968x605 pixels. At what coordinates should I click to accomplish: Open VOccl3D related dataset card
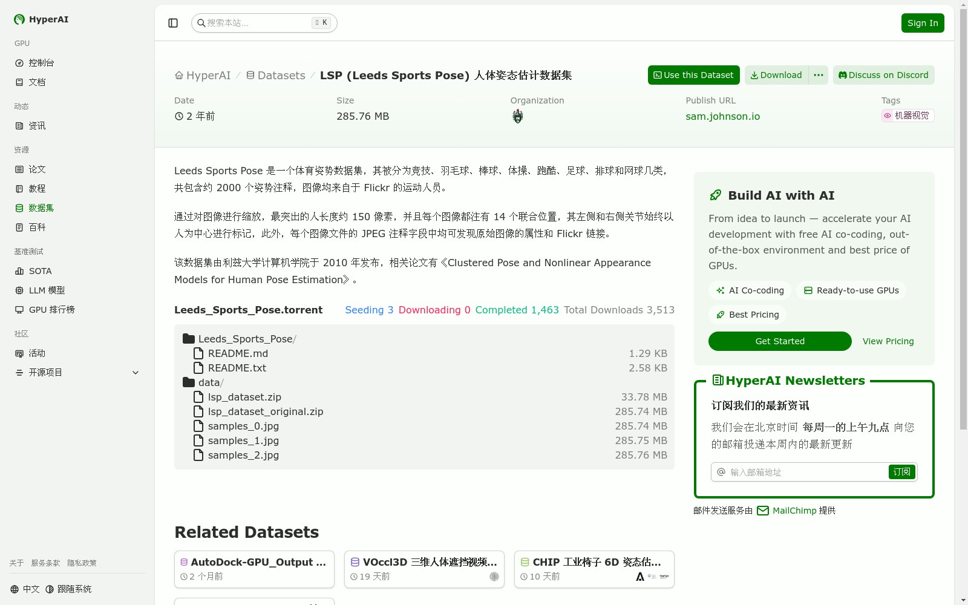pos(424,569)
